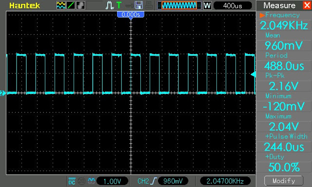Screen dimensions: 312x187
Task: Select the Minimum measurement item
Action: pyautogui.click(x=278, y=96)
